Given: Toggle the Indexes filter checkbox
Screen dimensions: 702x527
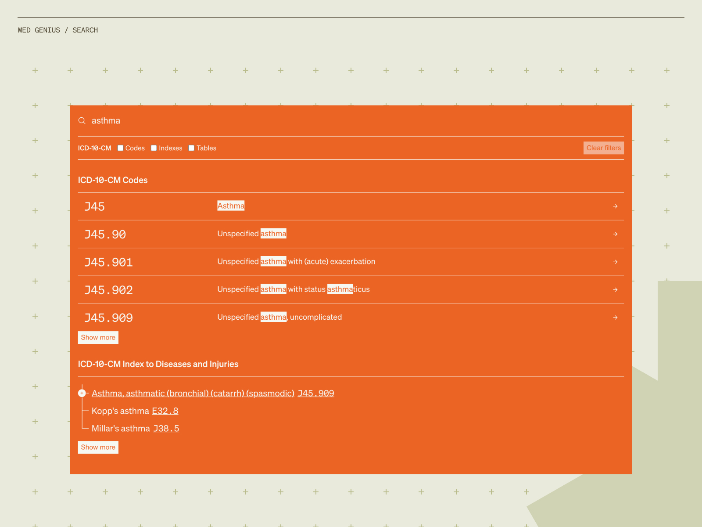Looking at the screenshot, I should click(154, 148).
